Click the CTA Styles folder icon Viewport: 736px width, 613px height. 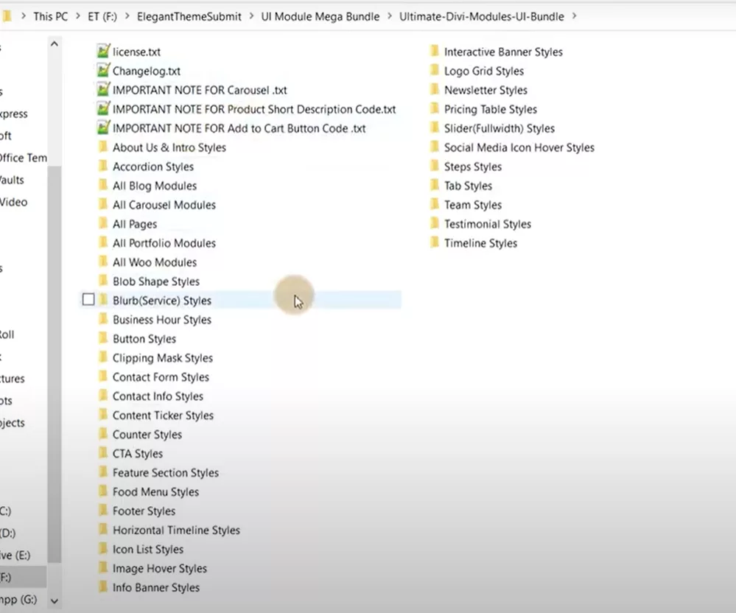(103, 453)
